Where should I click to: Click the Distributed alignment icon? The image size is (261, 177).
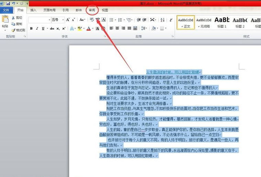click(135, 28)
